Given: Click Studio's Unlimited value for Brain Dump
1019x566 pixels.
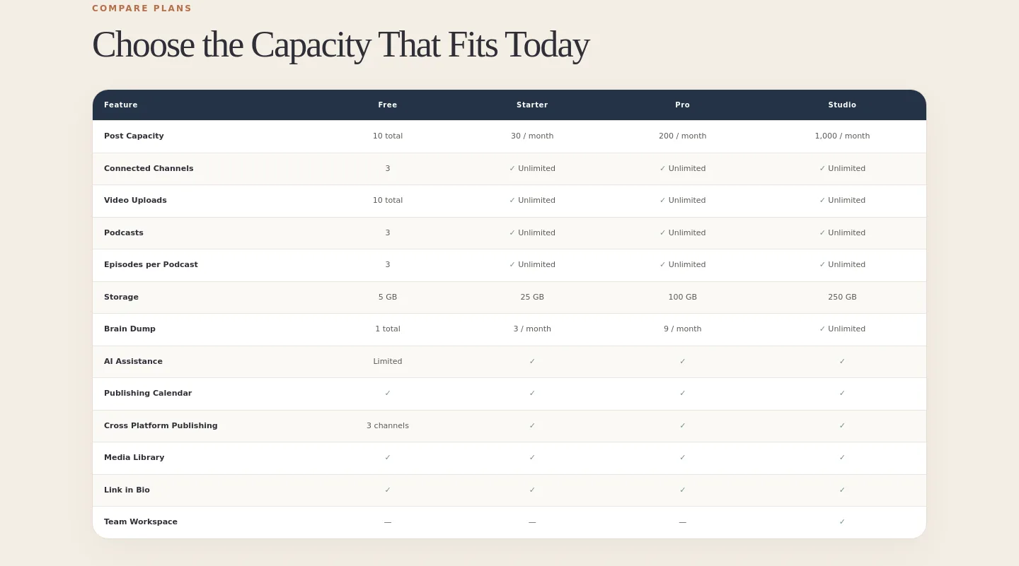Looking at the screenshot, I should [842, 329].
